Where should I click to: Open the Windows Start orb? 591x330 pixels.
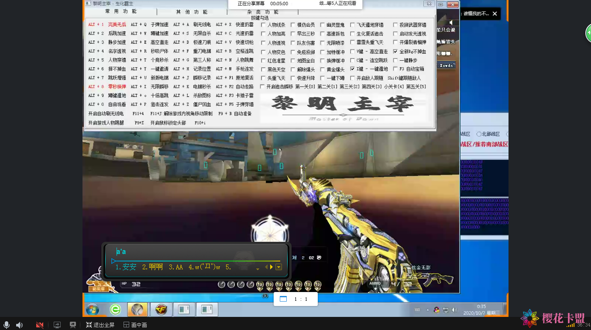click(93, 309)
